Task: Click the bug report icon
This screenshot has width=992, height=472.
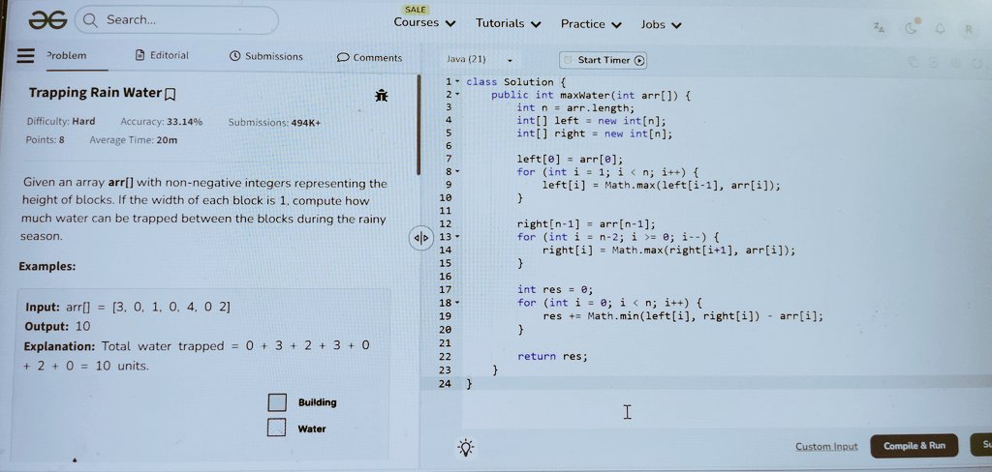Action: [x=381, y=96]
